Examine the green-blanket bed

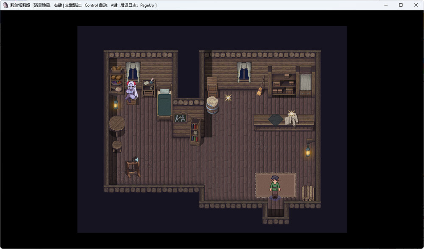tap(165, 103)
